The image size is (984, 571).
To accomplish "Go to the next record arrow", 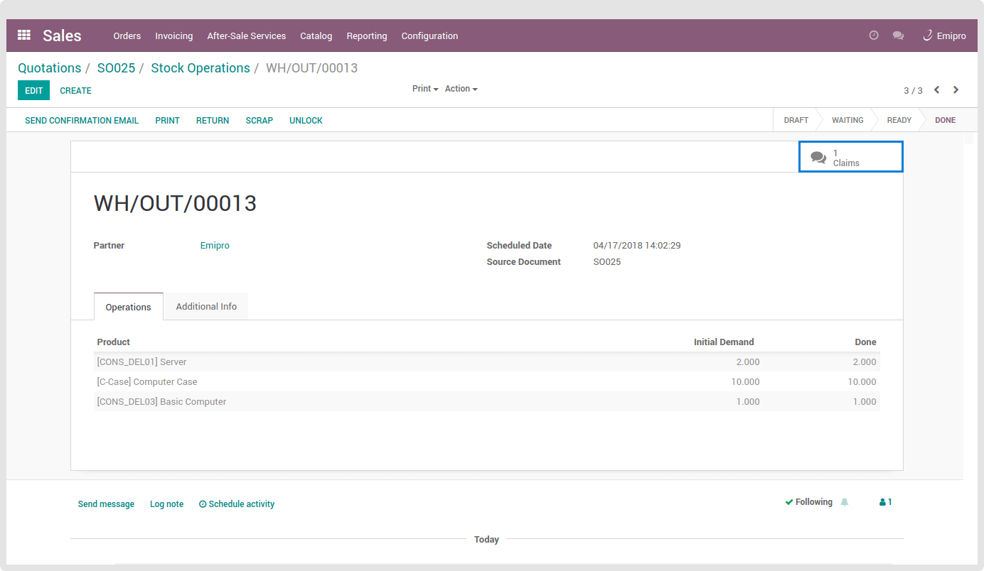I will click(956, 90).
